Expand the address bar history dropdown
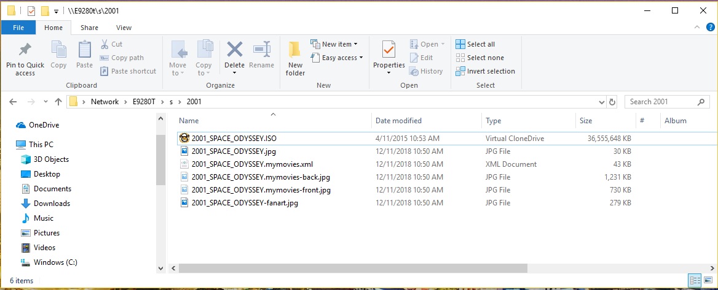The height and width of the screenshot is (290, 718). 602,102
